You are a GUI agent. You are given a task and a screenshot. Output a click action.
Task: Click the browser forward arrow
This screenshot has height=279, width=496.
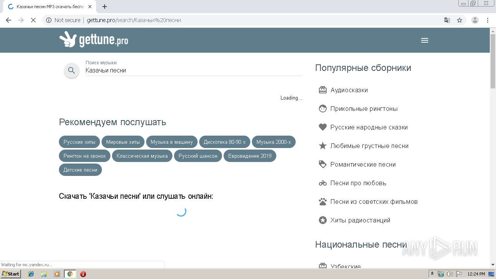21,20
